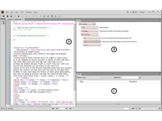Click the Description column header in Errors
This screenshot has height=121, width=162.
[133, 82]
